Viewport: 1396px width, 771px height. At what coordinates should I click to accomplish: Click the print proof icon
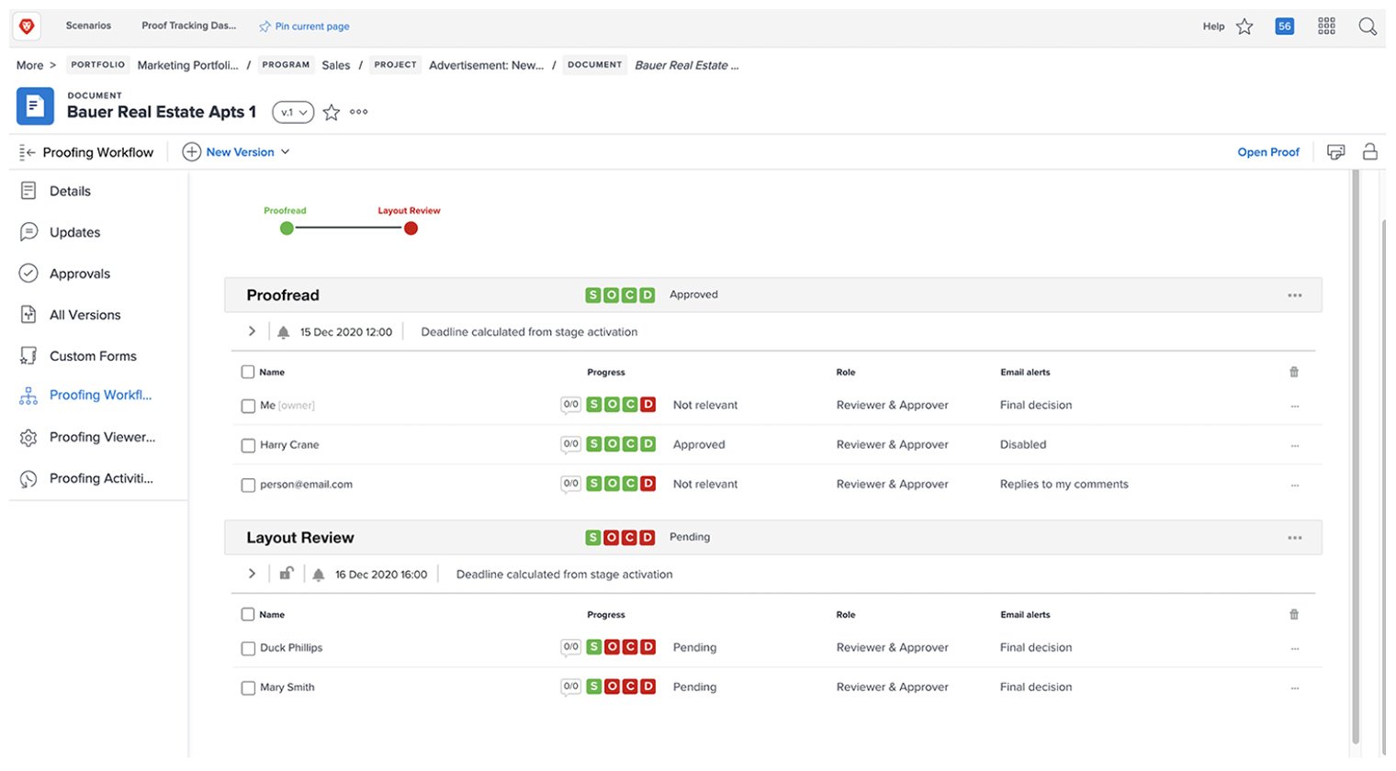click(1336, 151)
